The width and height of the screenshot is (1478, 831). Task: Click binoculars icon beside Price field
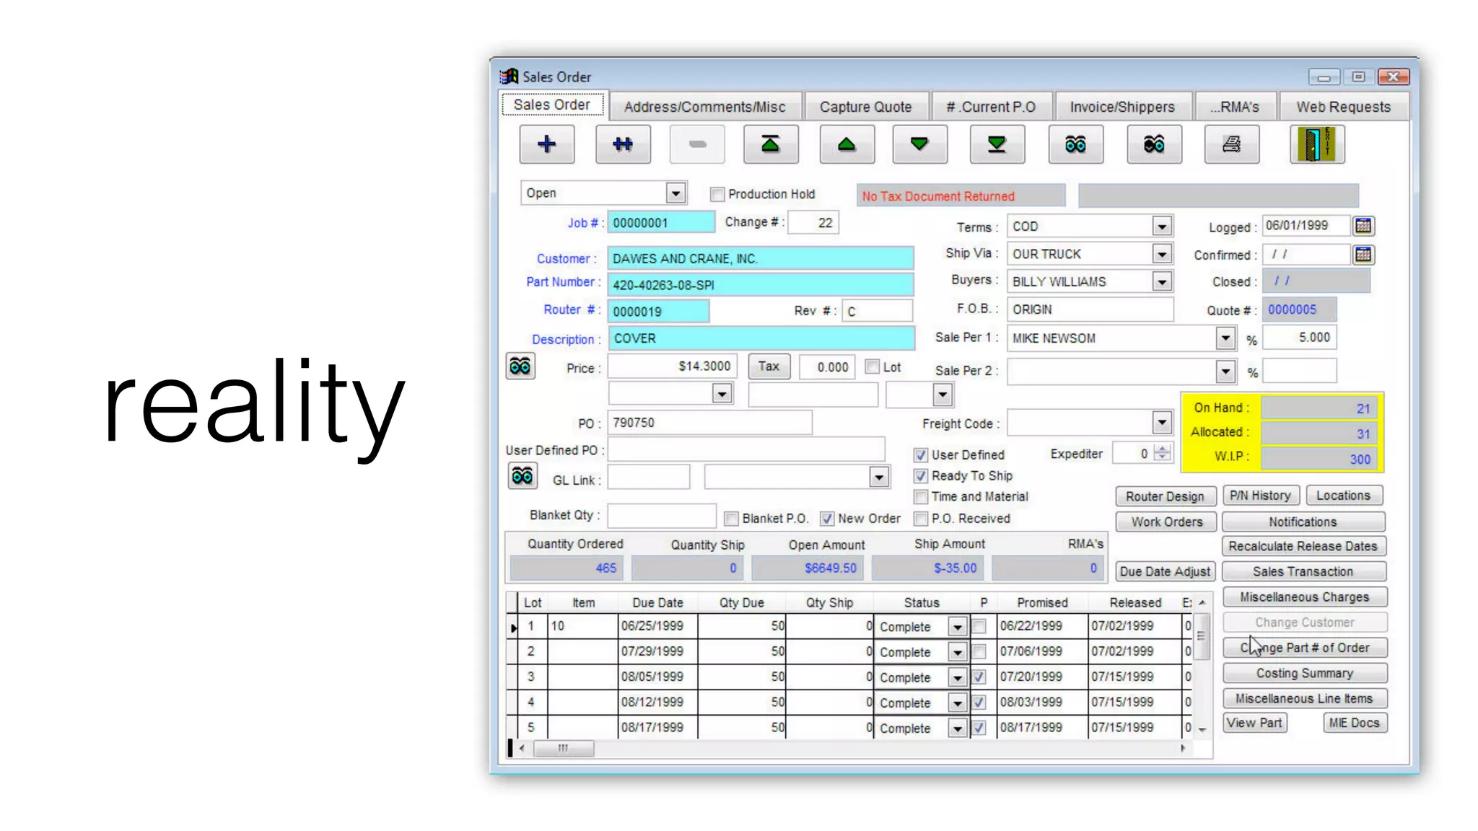point(520,366)
